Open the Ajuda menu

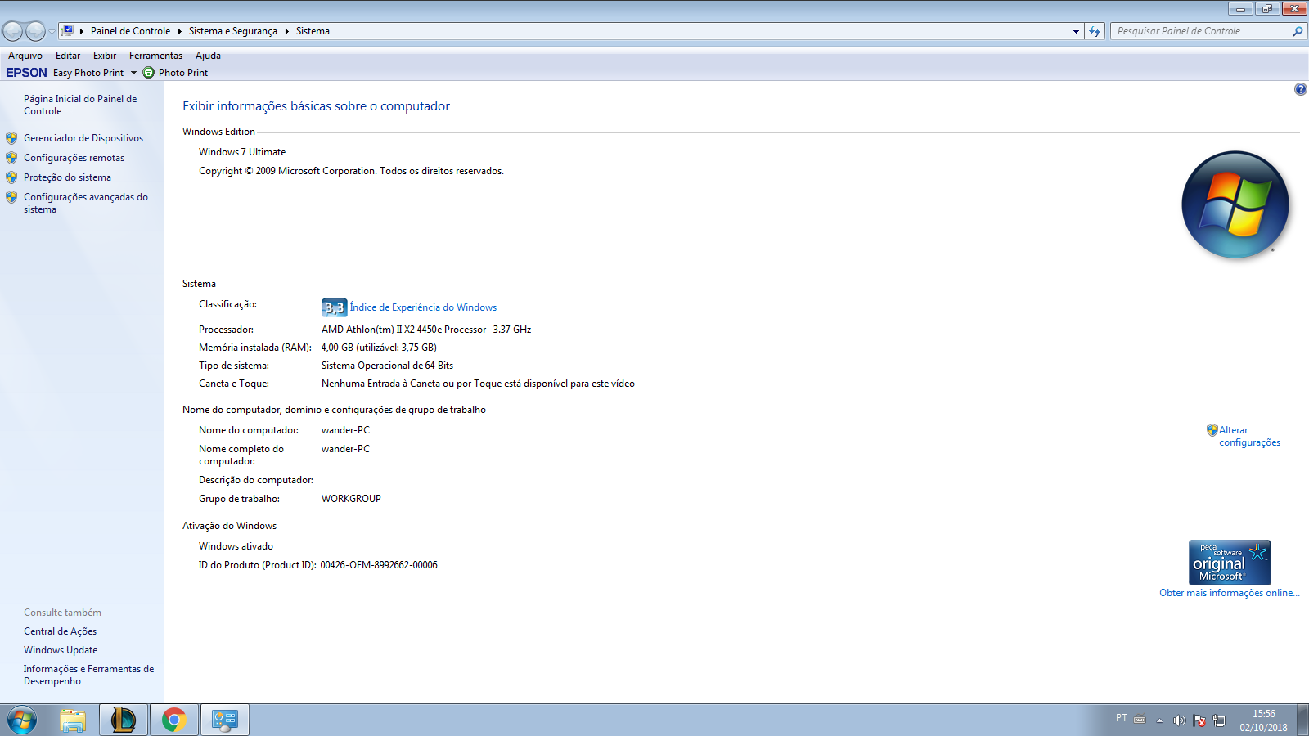point(208,56)
